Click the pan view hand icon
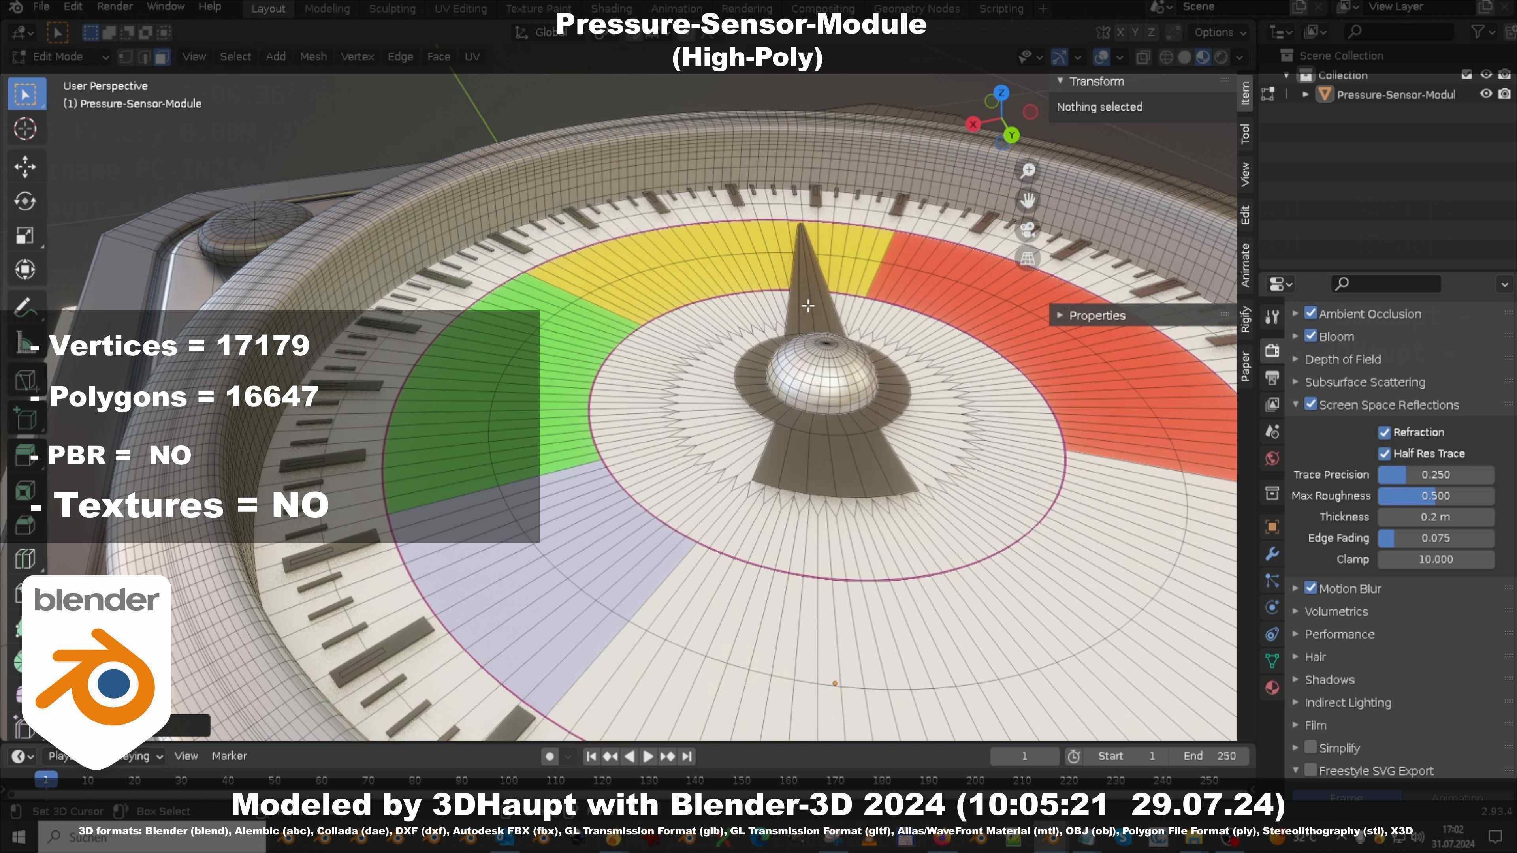Screen dimensions: 1517x853 click(1028, 200)
